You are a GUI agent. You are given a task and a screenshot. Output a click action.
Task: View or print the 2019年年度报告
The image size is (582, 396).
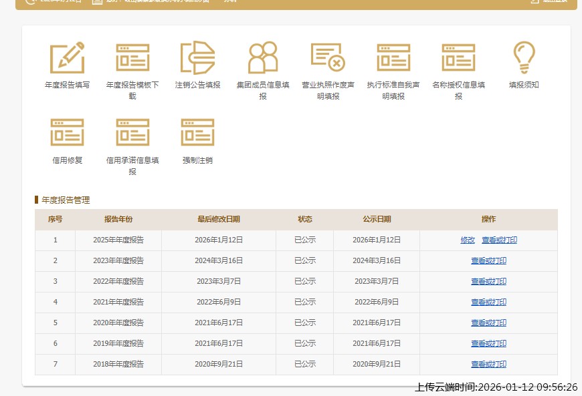click(488, 344)
